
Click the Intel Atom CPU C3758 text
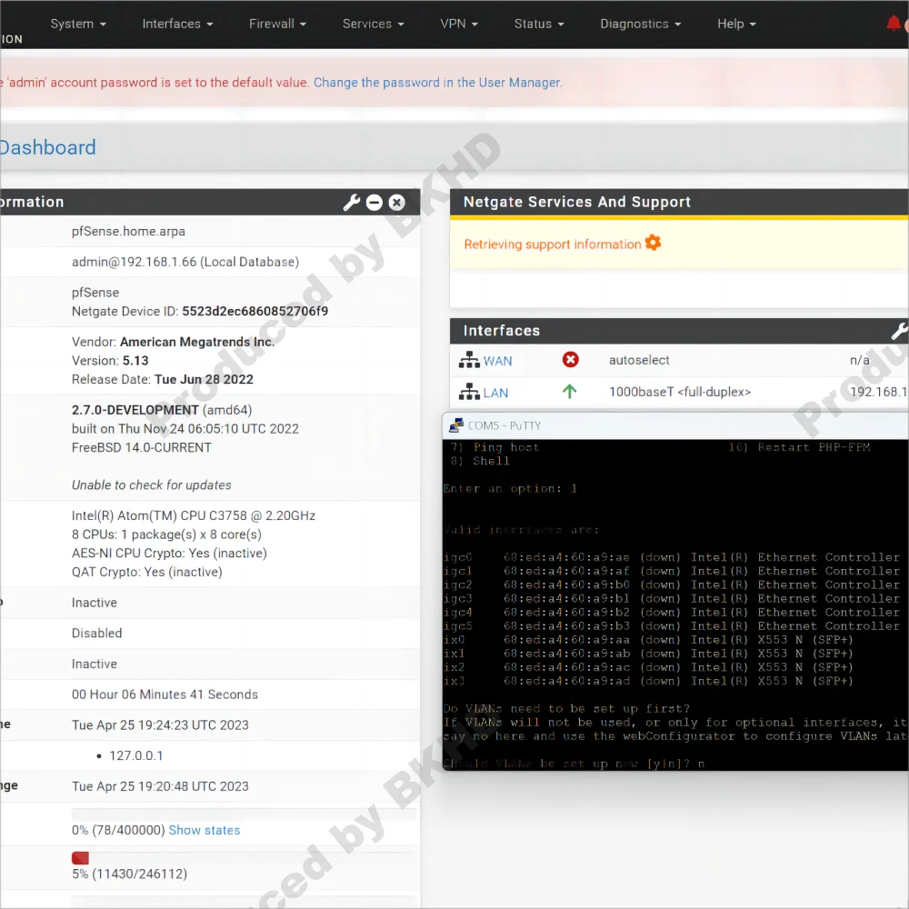coord(194,515)
